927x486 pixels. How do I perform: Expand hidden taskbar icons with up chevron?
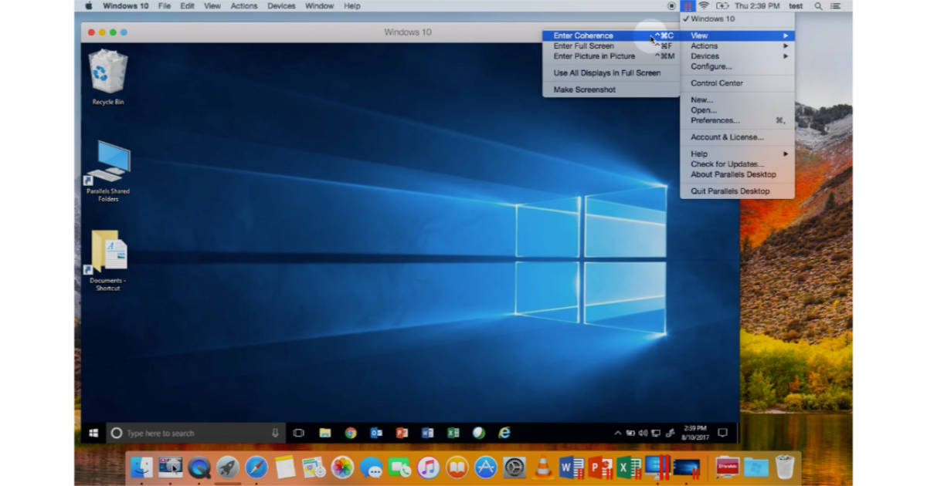point(619,432)
